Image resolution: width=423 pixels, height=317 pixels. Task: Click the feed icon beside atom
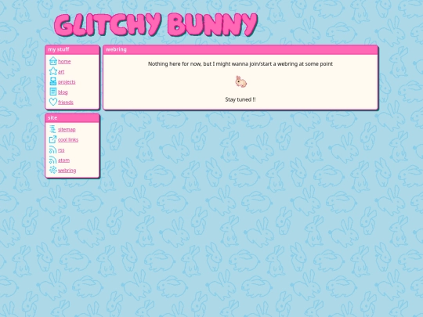coord(53,160)
